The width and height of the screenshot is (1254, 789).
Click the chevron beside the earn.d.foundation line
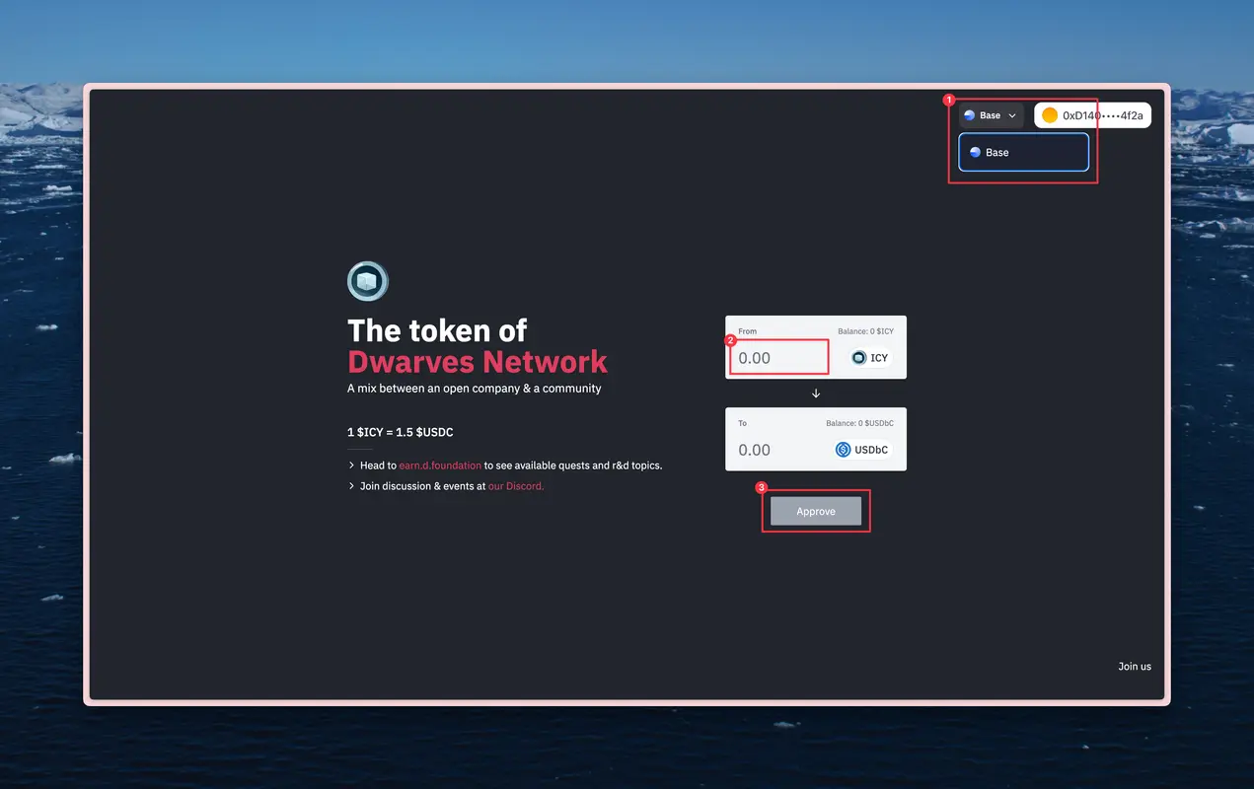tap(352, 466)
